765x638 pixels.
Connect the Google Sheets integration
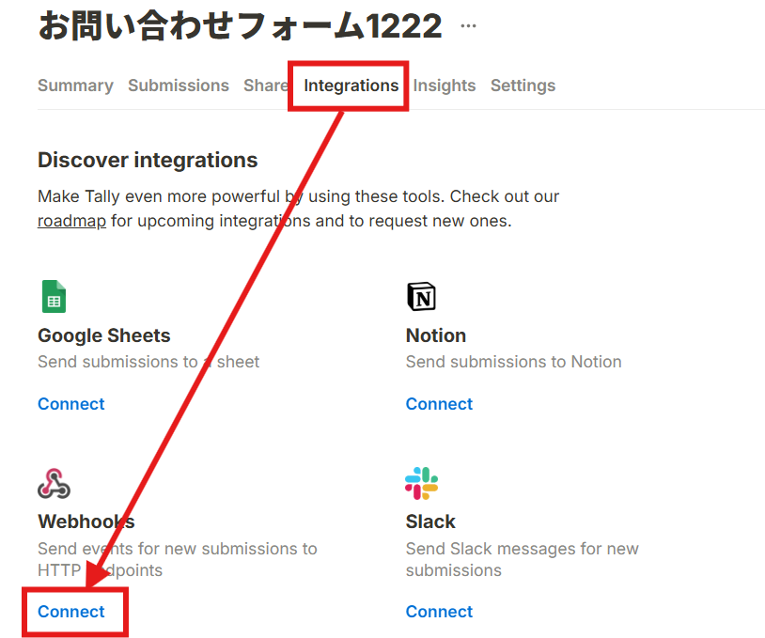(71, 404)
